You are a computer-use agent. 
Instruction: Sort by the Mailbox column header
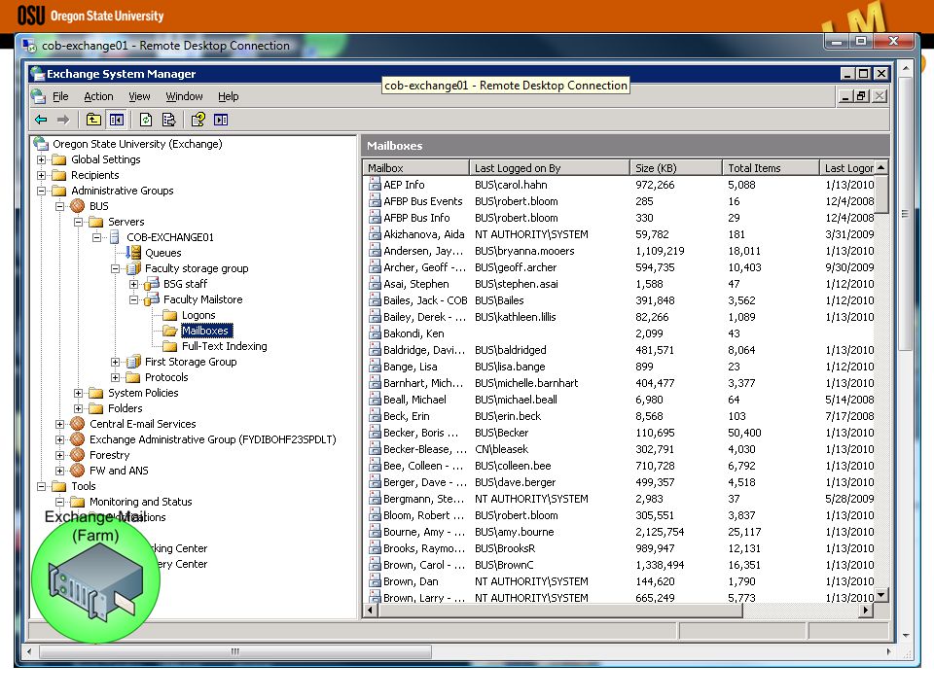415,168
